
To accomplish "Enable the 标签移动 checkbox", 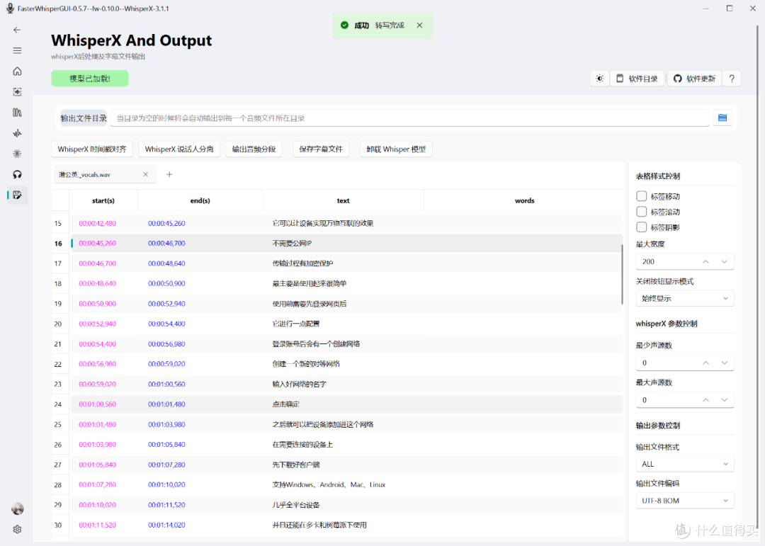I will pyautogui.click(x=641, y=196).
